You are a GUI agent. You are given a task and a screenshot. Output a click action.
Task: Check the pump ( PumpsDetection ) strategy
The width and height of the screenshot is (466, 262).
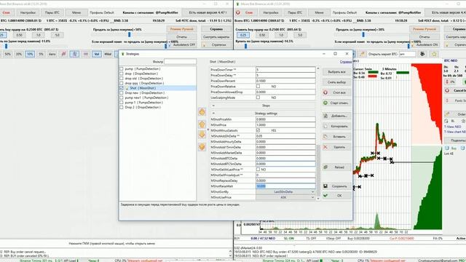(122, 69)
